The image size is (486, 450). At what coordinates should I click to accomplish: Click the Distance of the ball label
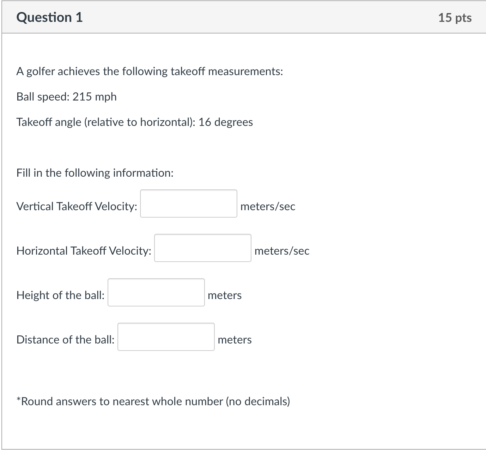65,340
